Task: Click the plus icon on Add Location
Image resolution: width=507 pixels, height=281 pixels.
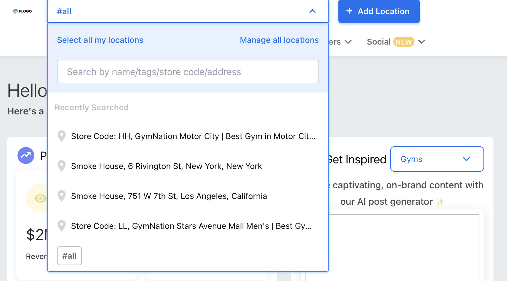Action: tap(349, 11)
